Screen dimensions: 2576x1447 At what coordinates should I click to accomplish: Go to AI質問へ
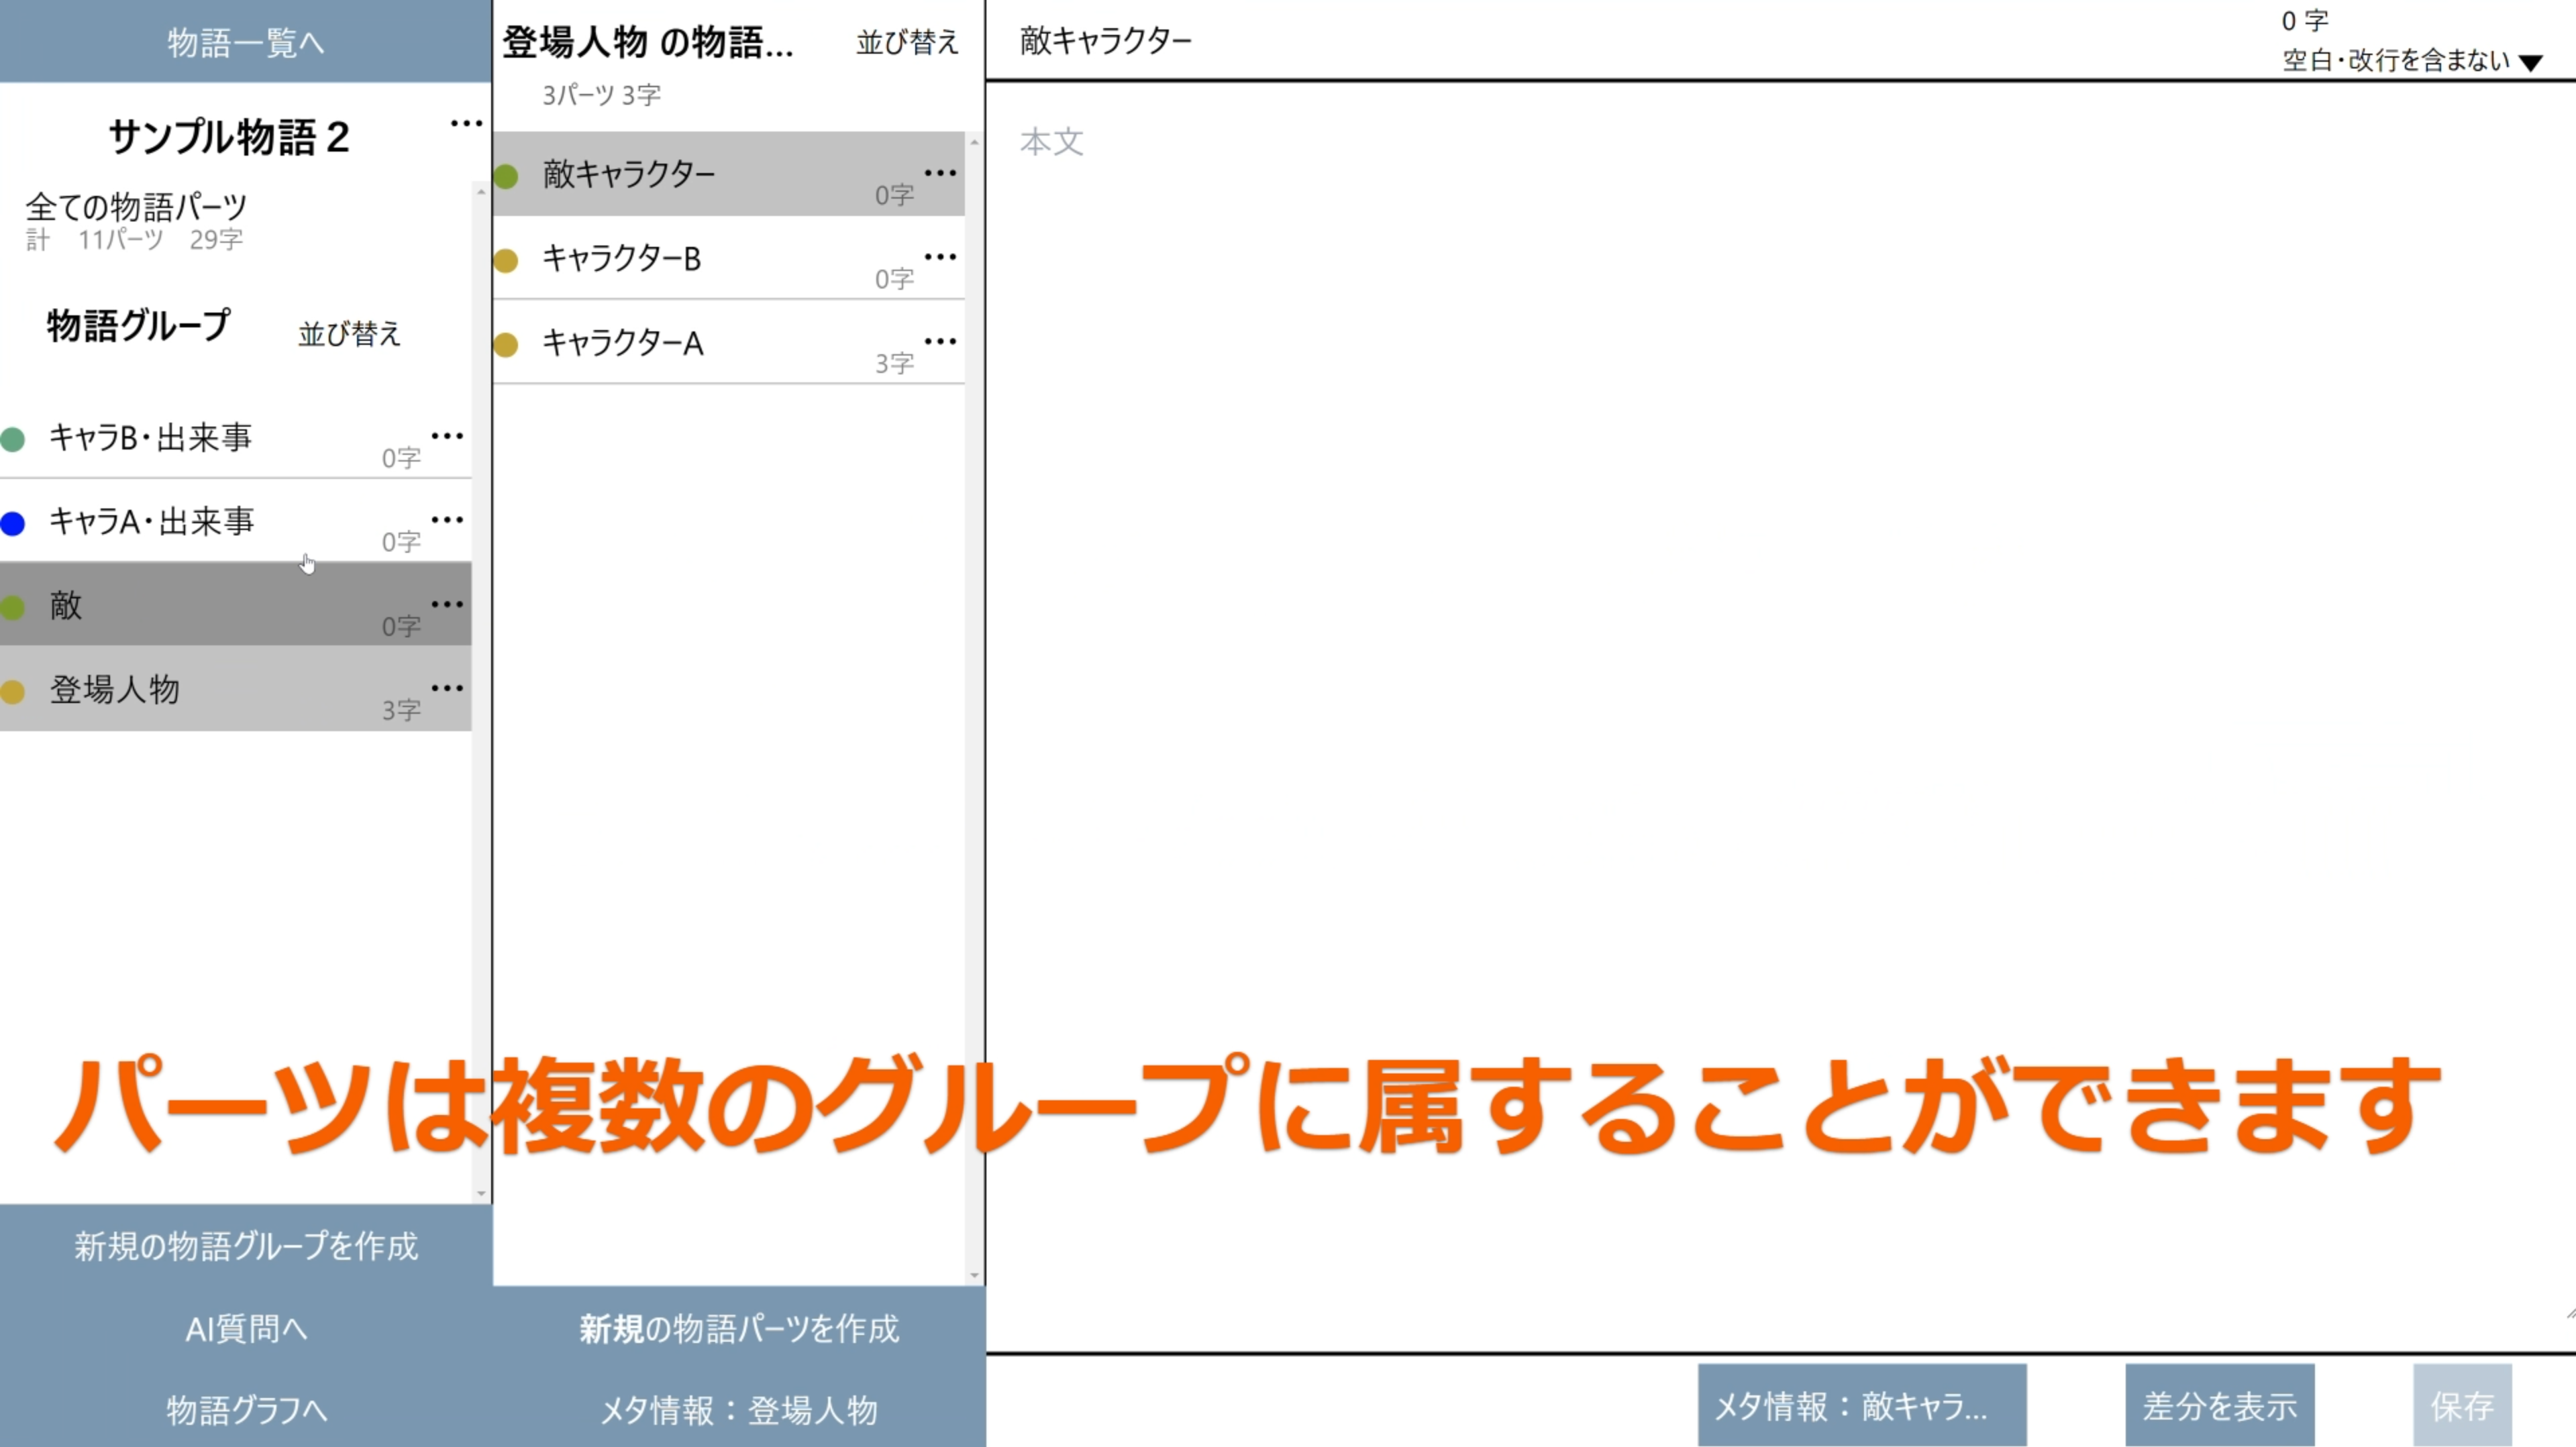[x=246, y=1328]
